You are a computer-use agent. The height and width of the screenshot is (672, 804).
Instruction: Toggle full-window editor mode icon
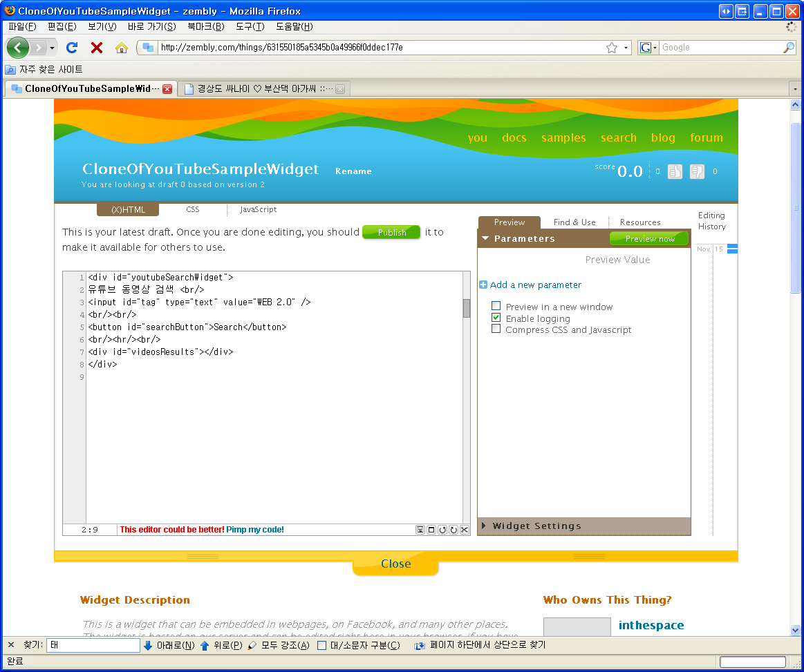pos(431,530)
